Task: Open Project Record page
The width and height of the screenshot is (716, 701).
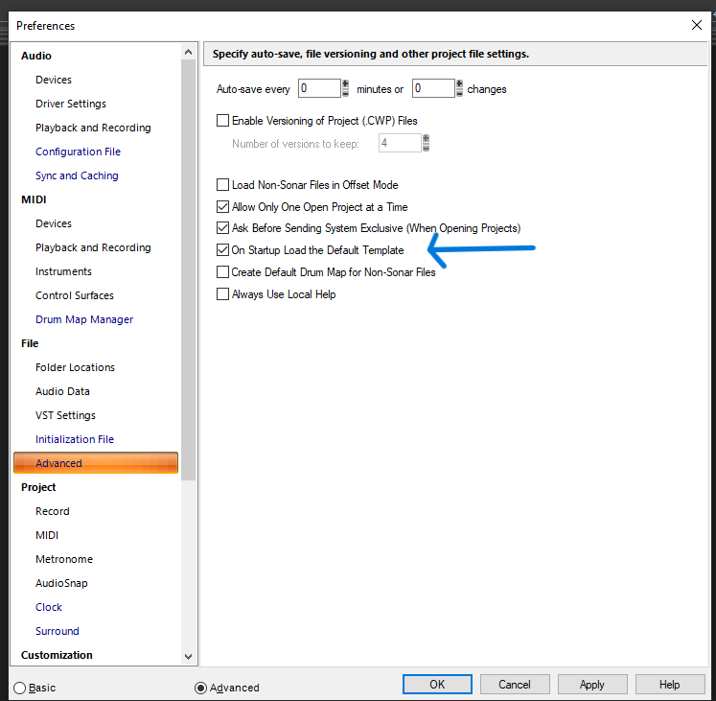Action: pyautogui.click(x=53, y=511)
